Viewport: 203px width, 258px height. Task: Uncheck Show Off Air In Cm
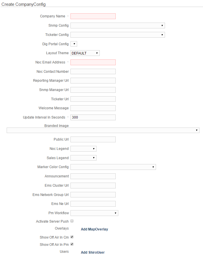pos(72,237)
